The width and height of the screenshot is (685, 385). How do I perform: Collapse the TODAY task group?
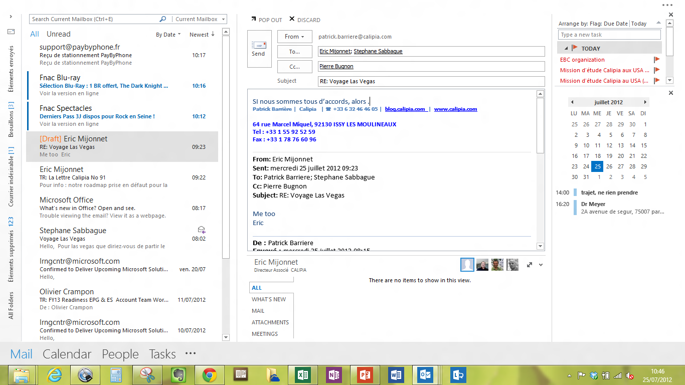tap(566, 49)
